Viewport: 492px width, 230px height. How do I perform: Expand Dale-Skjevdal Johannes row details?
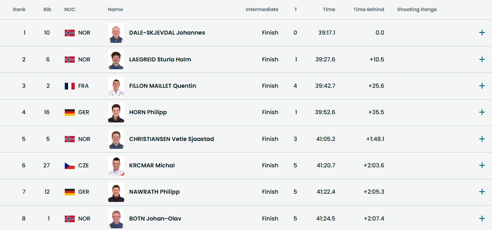pyautogui.click(x=482, y=33)
